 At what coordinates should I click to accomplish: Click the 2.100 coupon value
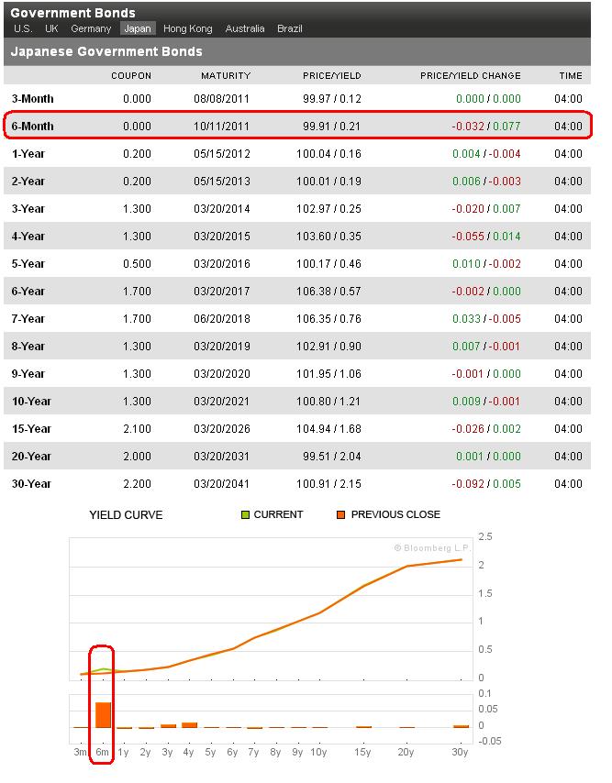137,428
